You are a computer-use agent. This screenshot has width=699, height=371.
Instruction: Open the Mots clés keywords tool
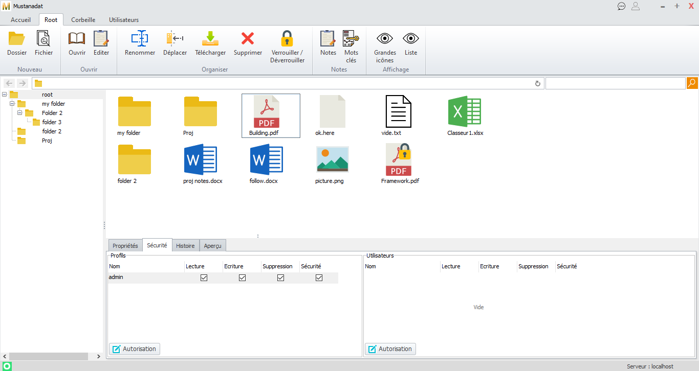coord(351,39)
